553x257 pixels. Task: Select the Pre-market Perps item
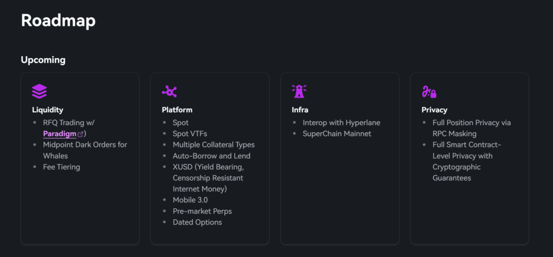(202, 211)
